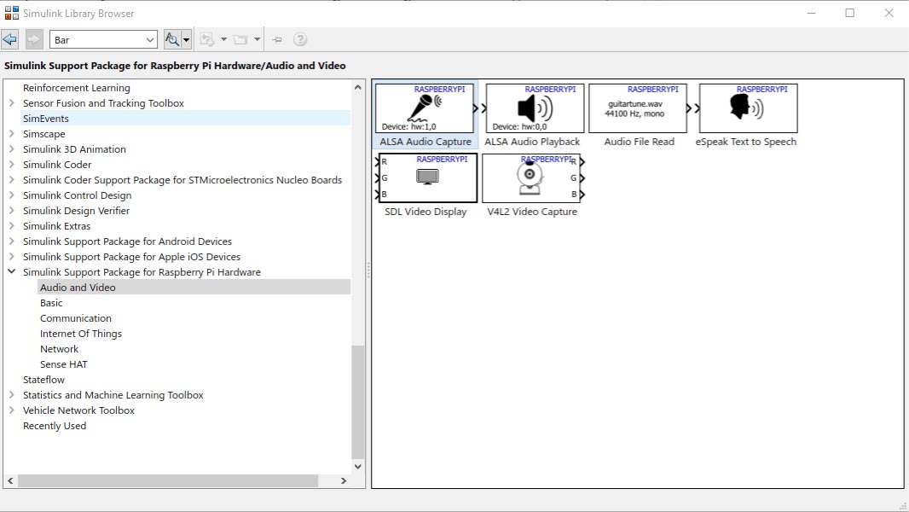The image size is (909, 512).
Task: Select Internet Of Things sublibrary
Action: [x=81, y=334]
